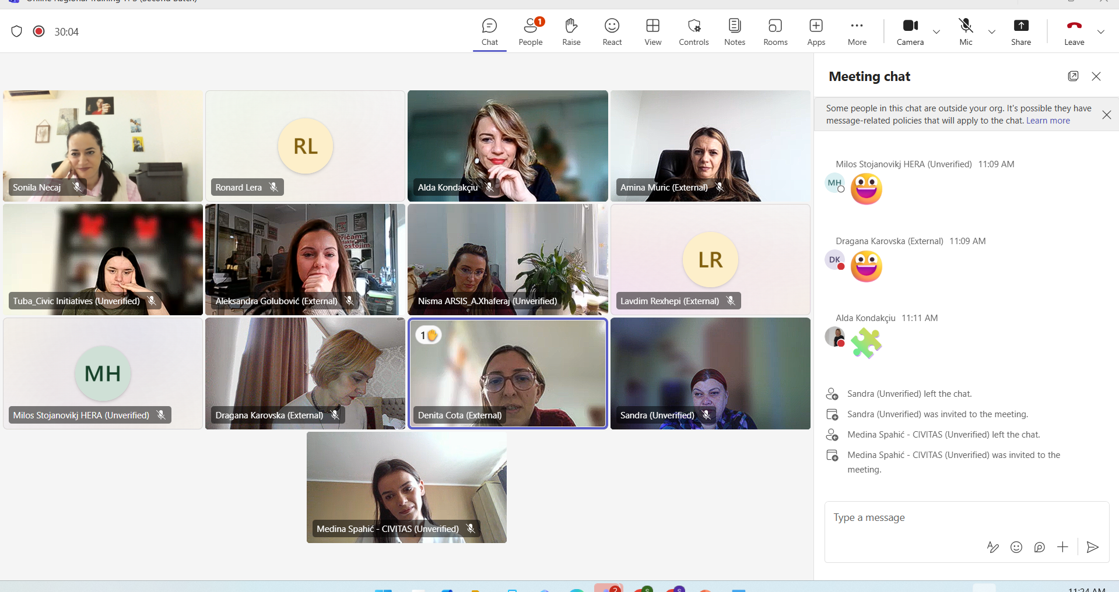Open breakout Rooms
This screenshot has height=592, width=1119.
(775, 31)
